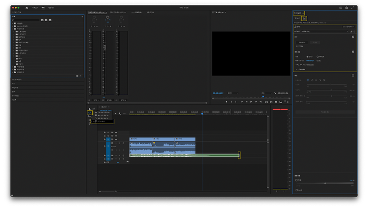This screenshot has height=207, width=368.
Task: Click the Home icon in the top bar
Action: pyautogui.click(x=26, y=8)
